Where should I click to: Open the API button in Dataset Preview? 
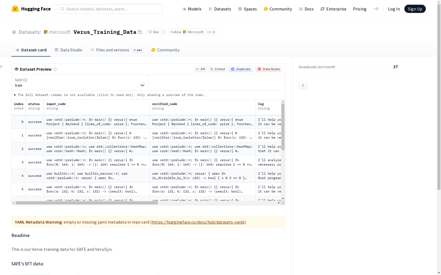tap(200, 69)
